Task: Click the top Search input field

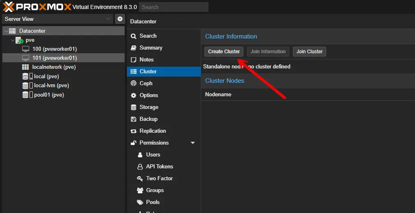Action: [174, 7]
